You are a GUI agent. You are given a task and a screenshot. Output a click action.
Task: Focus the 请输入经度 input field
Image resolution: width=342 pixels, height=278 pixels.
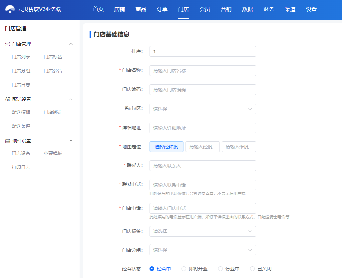202,147
